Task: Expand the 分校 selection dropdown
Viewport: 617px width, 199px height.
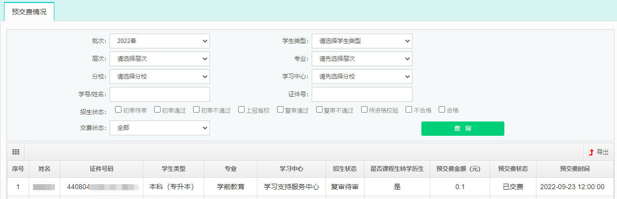Action: pyautogui.click(x=160, y=77)
